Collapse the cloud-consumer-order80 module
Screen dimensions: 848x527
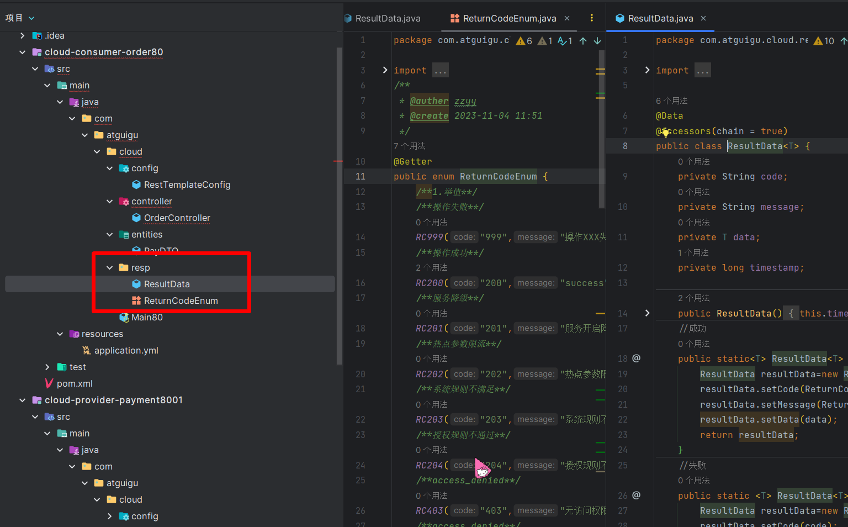coord(22,52)
